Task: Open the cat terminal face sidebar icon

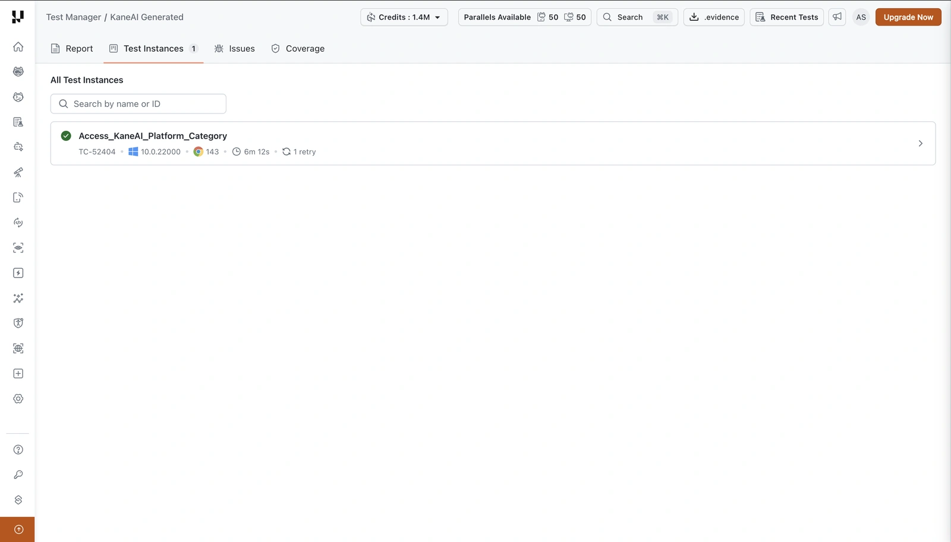Action: click(x=18, y=97)
